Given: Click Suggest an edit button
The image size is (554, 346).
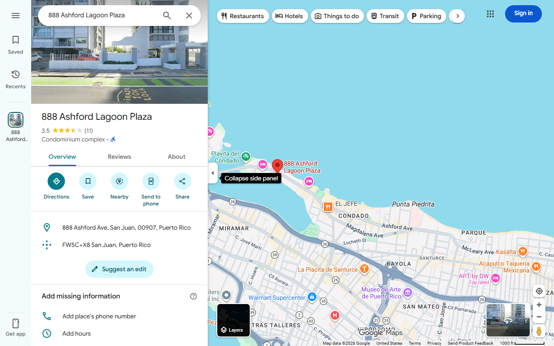Looking at the screenshot, I should (119, 269).
